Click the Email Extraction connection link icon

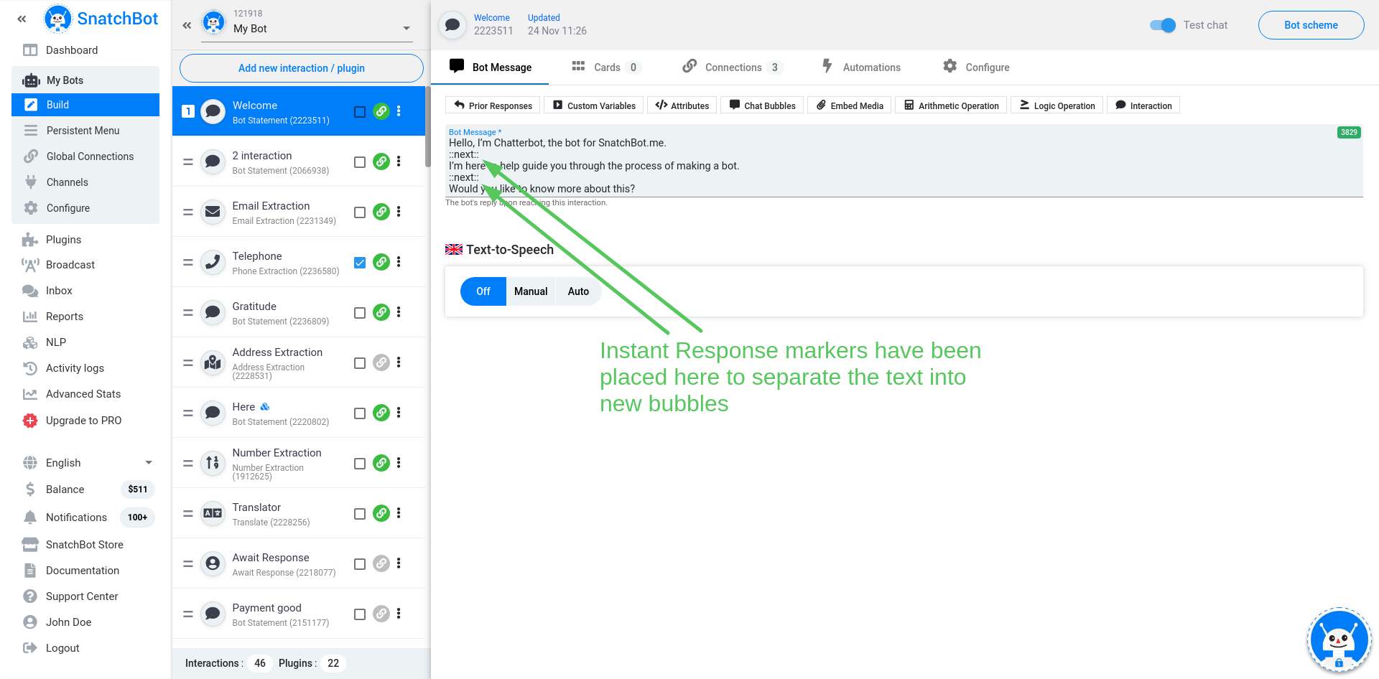[x=381, y=212]
